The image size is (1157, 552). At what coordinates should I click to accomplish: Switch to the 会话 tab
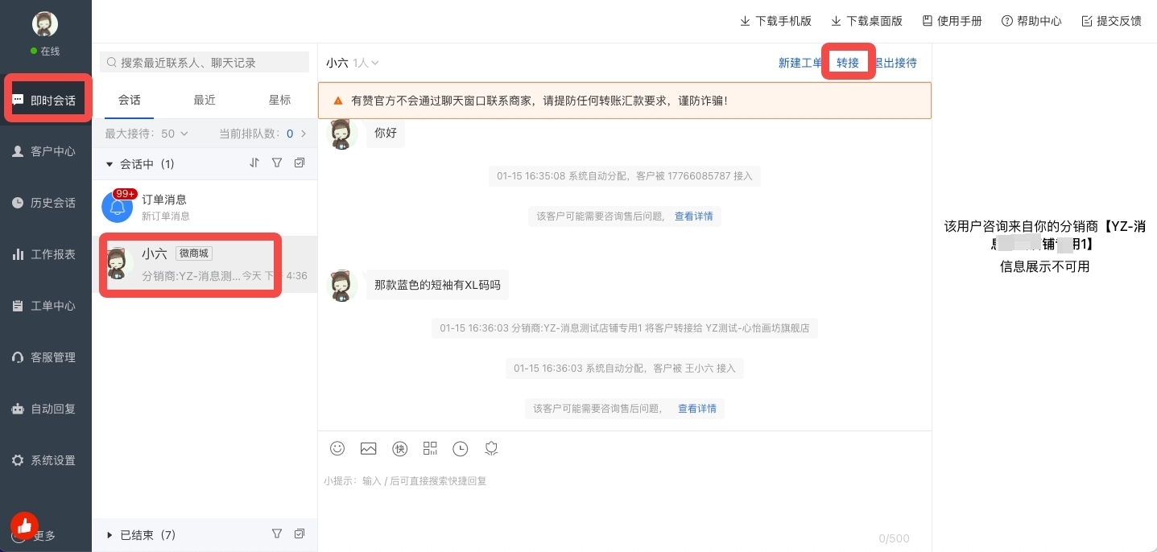[x=130, y=101]
